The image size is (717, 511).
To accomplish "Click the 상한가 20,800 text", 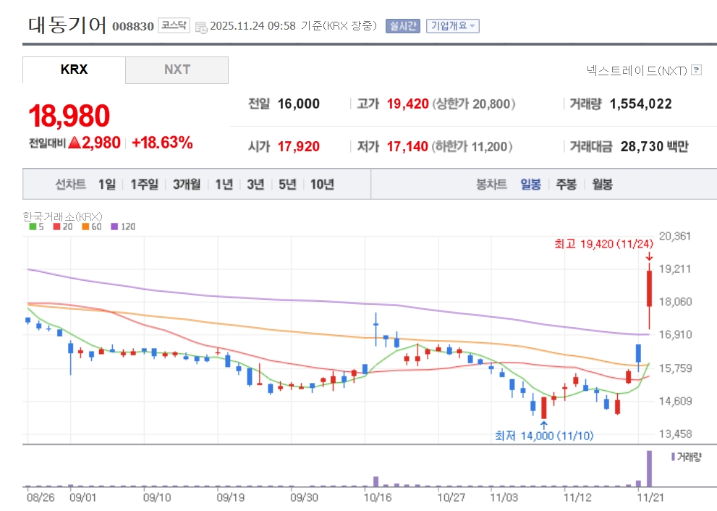I will coord(473,104).
